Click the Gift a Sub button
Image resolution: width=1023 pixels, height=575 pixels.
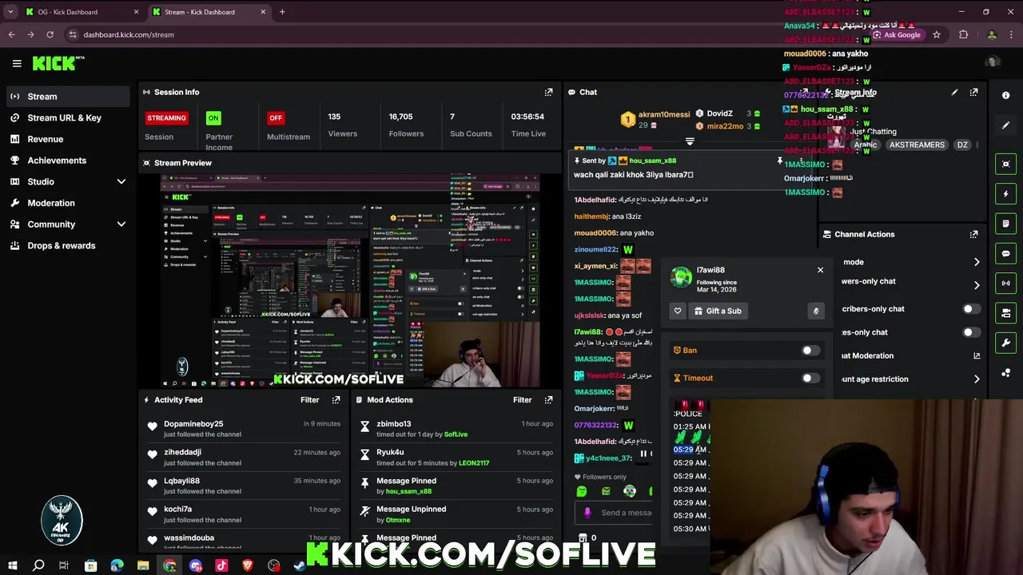(x=718, y=311)
